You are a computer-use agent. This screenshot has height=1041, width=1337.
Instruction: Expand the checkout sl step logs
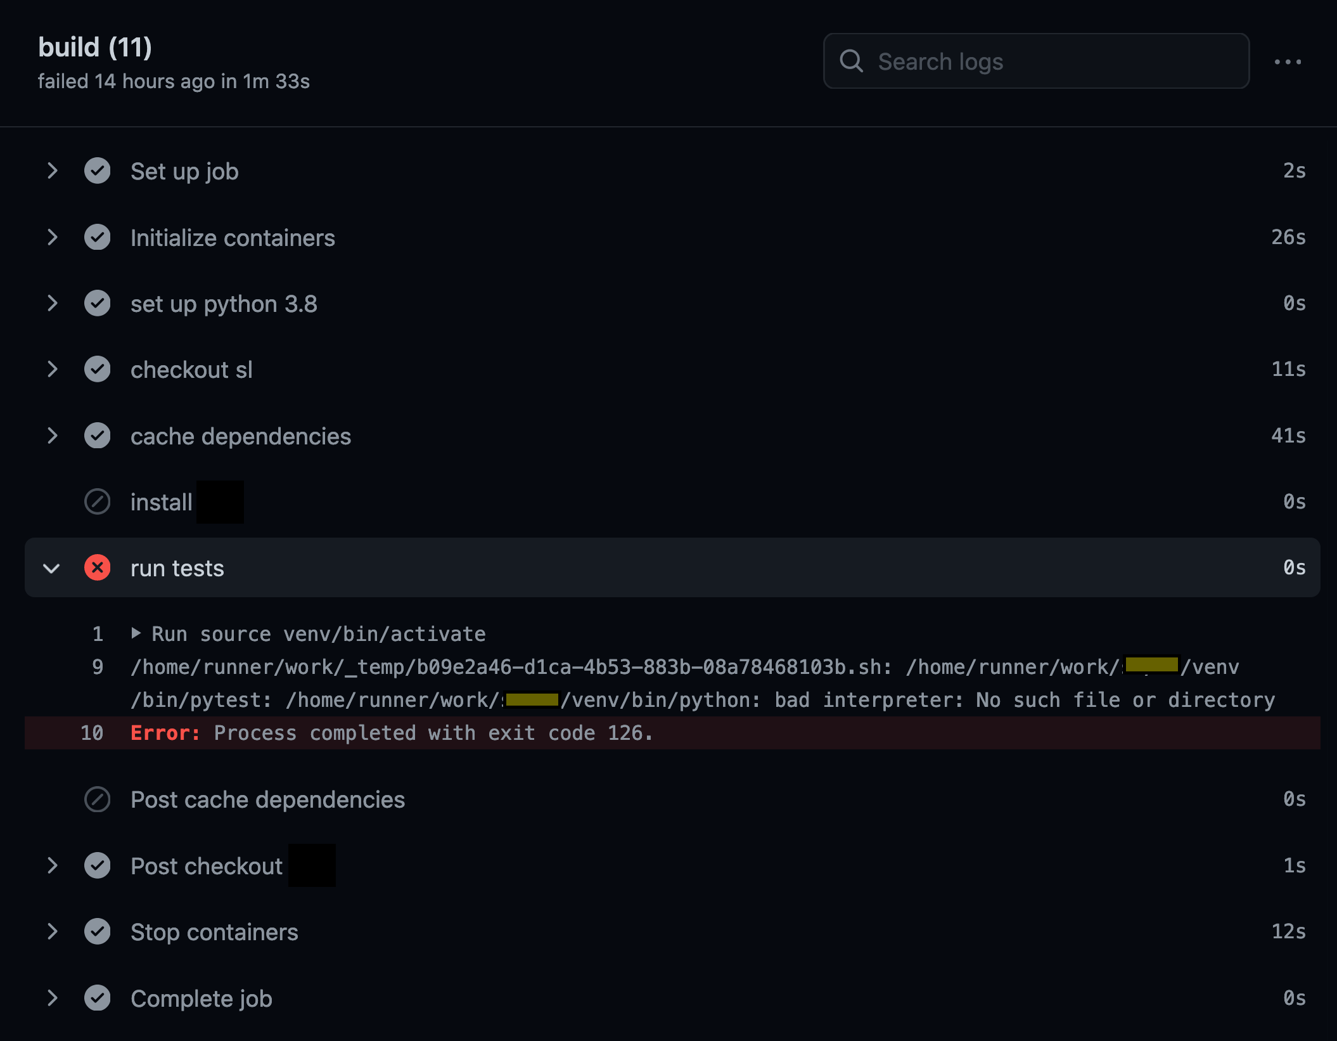(52, 369)
